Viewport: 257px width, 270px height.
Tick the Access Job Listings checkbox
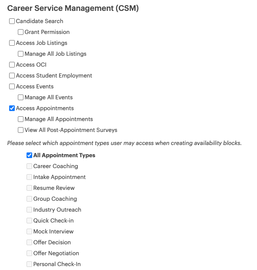tap(12, 43)
